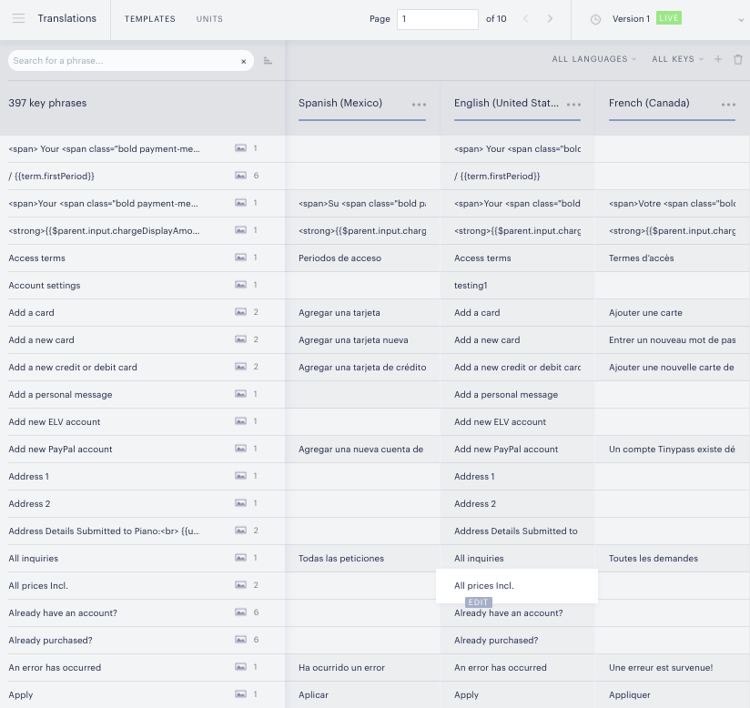The image size is (750, 708).
Task: Open Spanish (Mexico) column options menu
Action: click(419, 105)
